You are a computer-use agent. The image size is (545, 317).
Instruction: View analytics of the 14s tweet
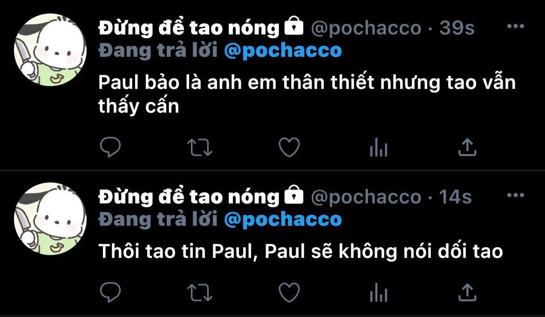(x=379, y=293)
